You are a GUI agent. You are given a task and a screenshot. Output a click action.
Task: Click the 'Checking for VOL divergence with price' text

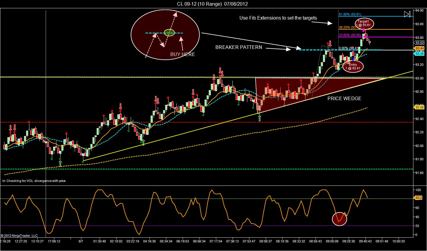point(36,180)
